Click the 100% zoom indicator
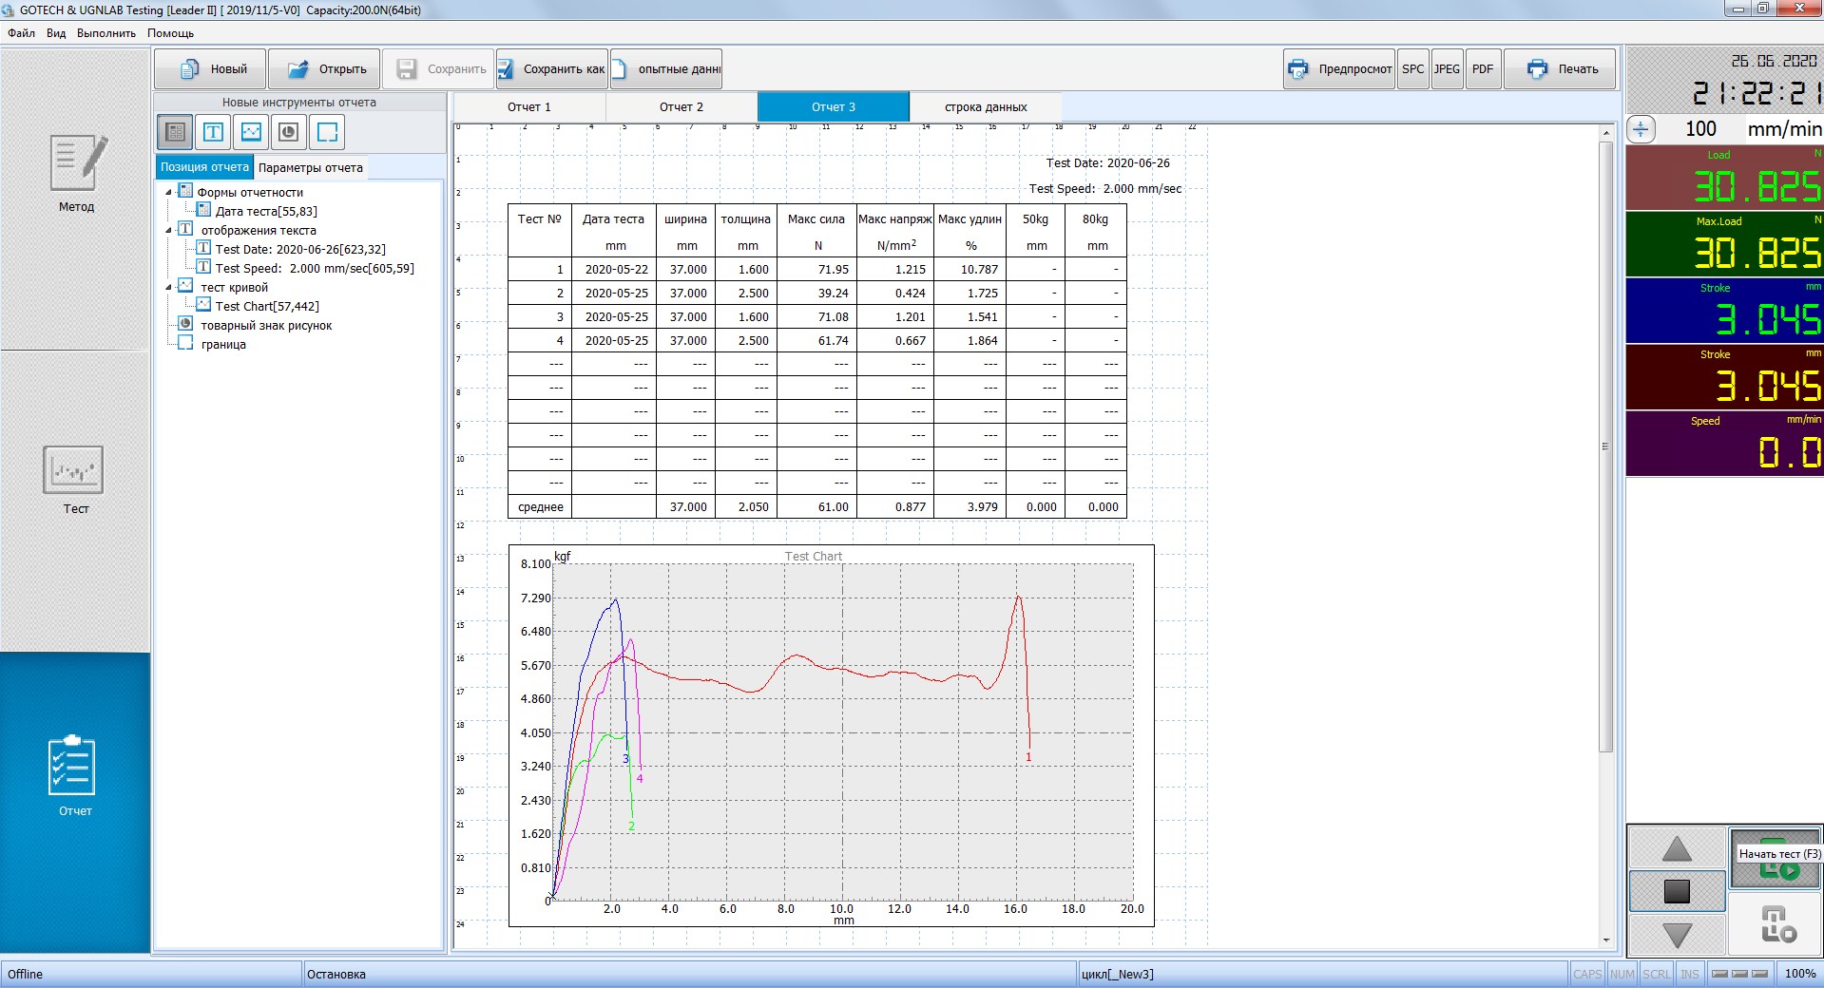Viewport: 1824px width, 988px height. point(1800,974)
